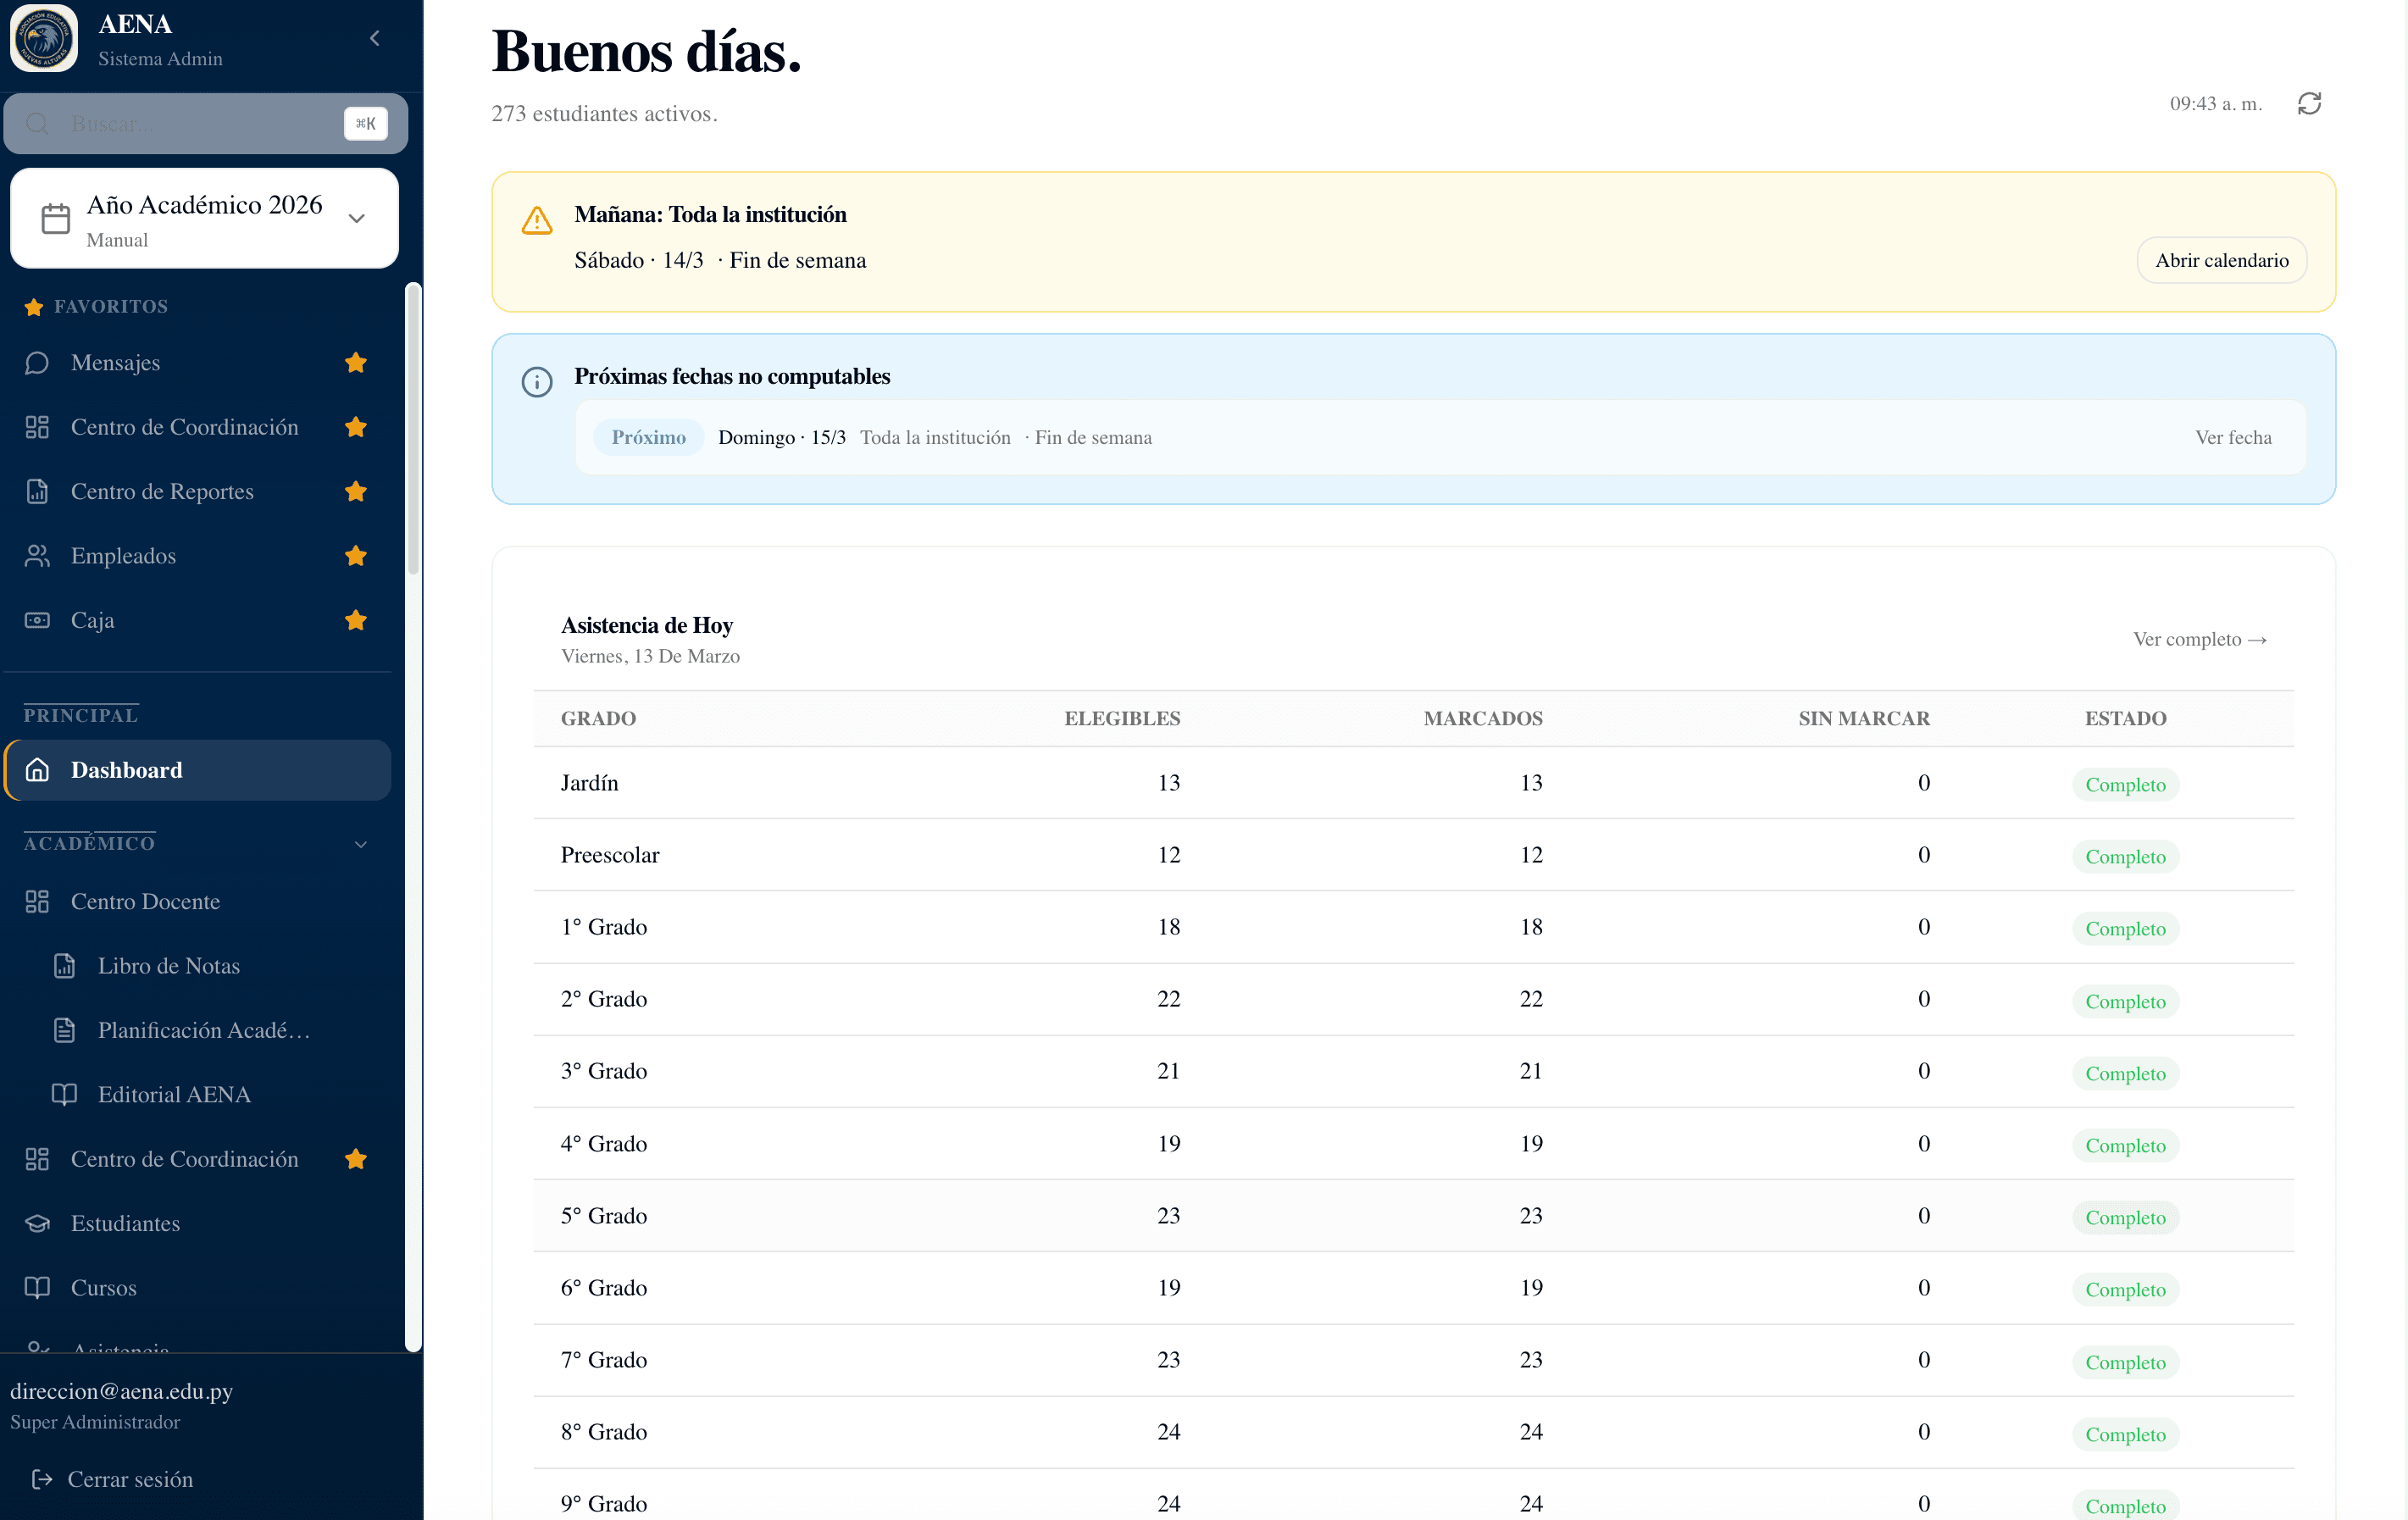Switch to the Dashboard view

pyautogui.click(x=126, y=770)
